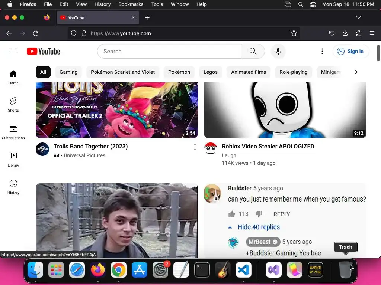Close the YouTube browser tab
Screen dimensions: 381x285
click(x=133, y=17)
